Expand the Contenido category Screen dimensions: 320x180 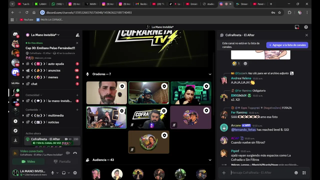33,110
